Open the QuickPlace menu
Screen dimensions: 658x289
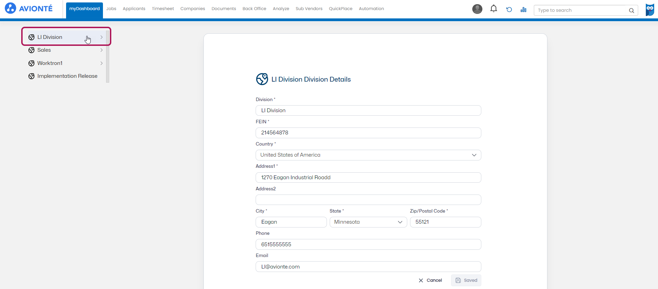tap(340, 9)
